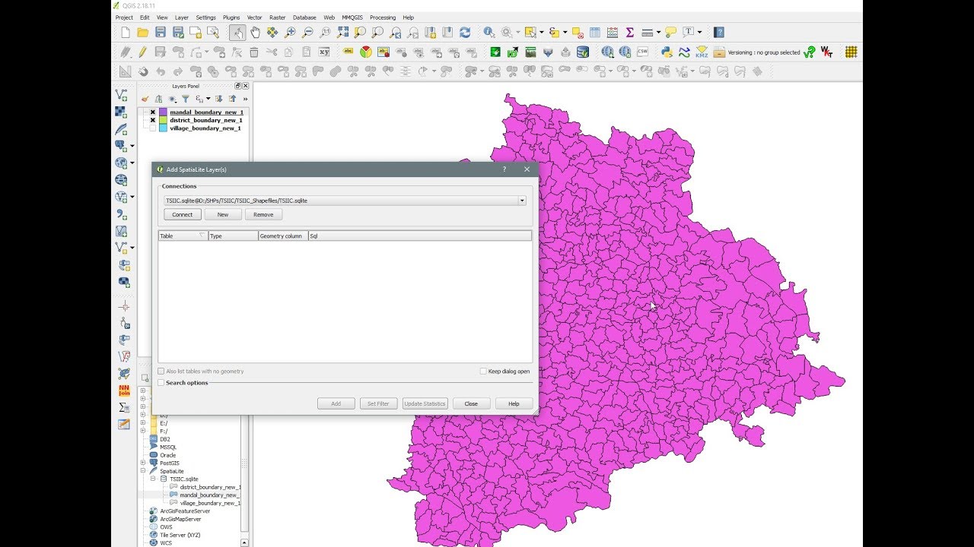Image resolution: width=974 pixels, height=547 pixels.
Task: Open the Vector menu
Action: [254, 17]
